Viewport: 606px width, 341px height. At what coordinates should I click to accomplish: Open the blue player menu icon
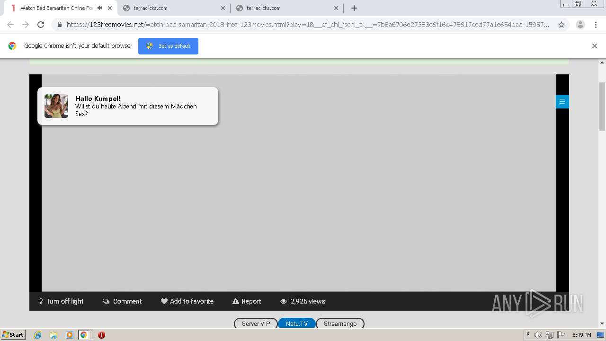click(562, 101)
